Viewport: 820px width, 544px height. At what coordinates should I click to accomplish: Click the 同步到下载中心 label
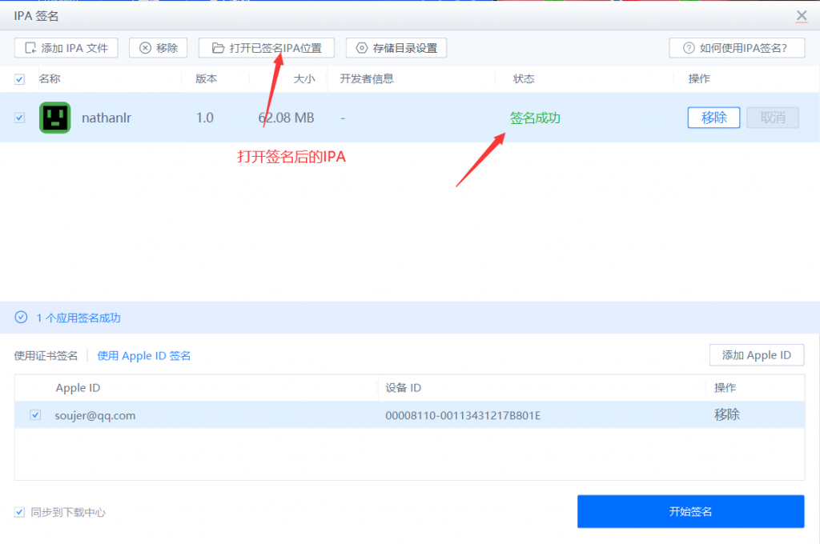tap(68, 512)
